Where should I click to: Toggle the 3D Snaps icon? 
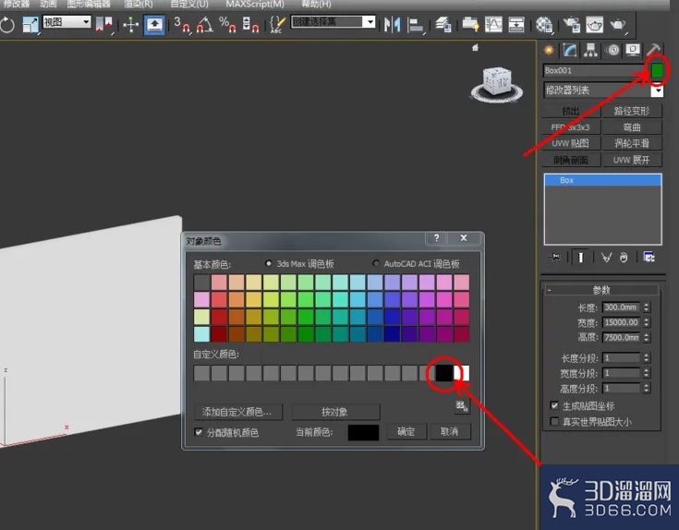pyautogui.click(x=182, y=24)
